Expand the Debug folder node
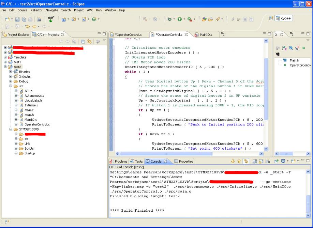This screenshot has width=313, height=228. [11, 81]
